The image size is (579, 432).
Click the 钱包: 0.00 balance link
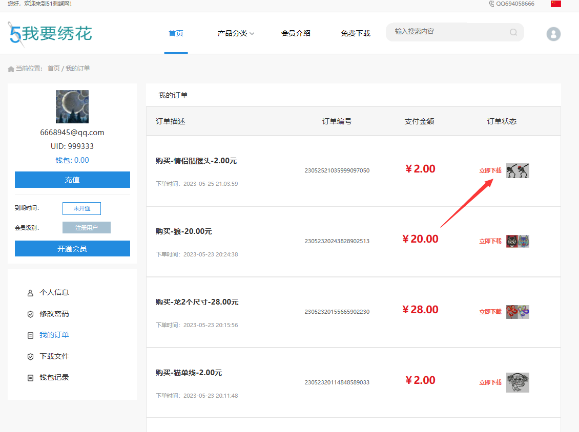click(x=72, y=160)
